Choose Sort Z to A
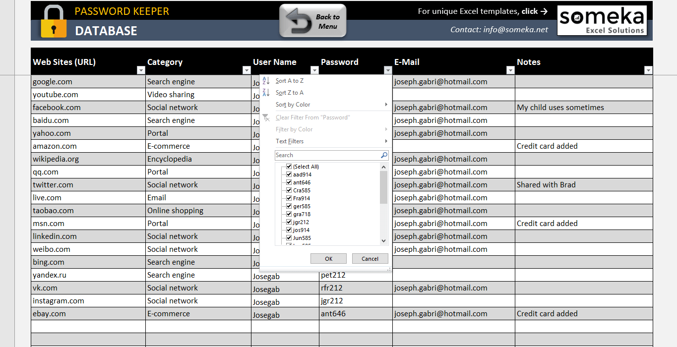The height and width of the screenshot is (347, 677). click(x=290, y=93)
